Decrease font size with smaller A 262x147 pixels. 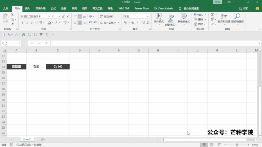(68, 16)
